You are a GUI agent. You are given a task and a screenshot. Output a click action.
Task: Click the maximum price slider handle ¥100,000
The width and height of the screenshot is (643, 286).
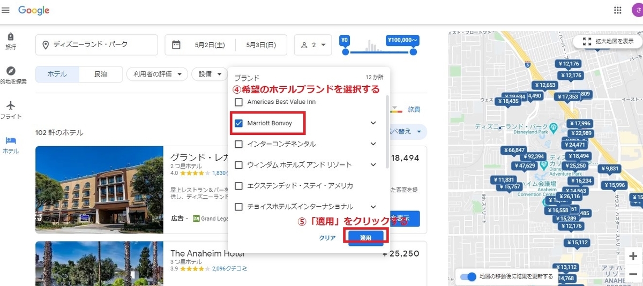click(413, 52)
